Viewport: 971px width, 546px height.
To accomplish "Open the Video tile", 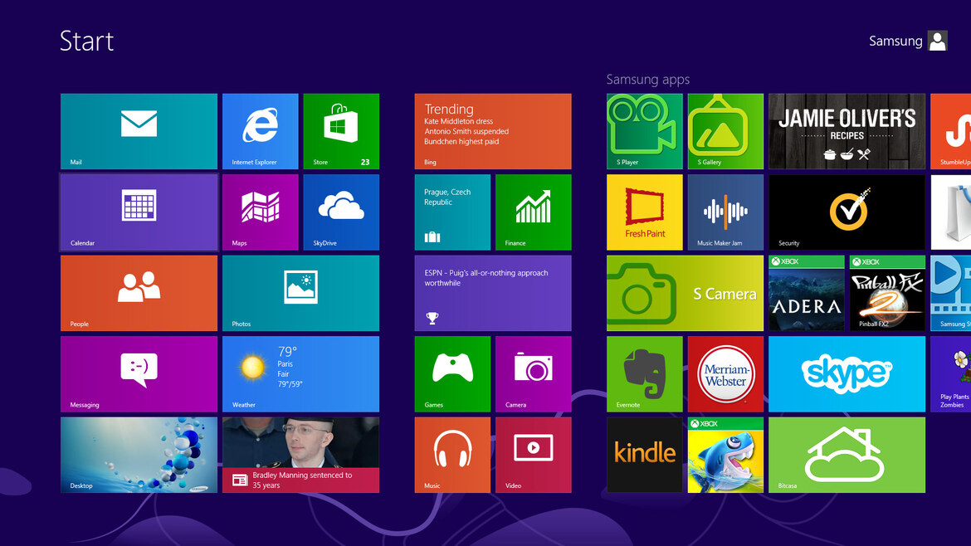I will (x=533, y=455).
